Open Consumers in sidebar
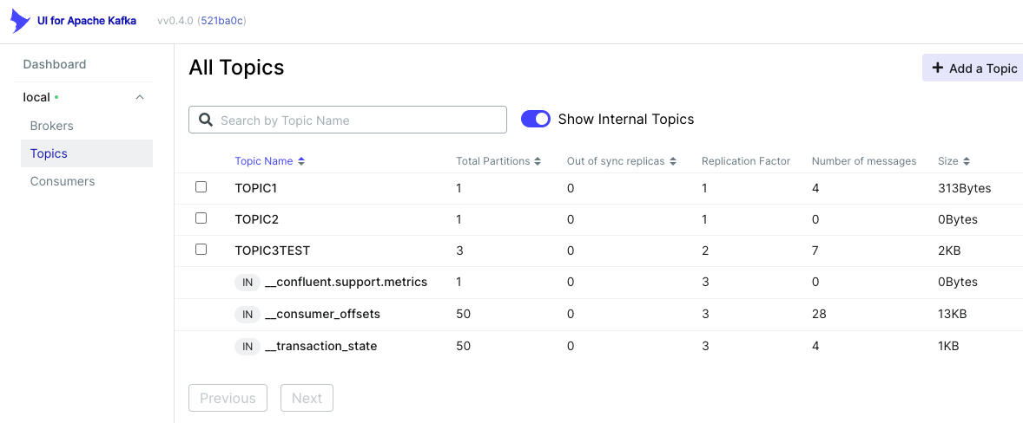This screenshot has height=423, width=1023. coord(63,181)
